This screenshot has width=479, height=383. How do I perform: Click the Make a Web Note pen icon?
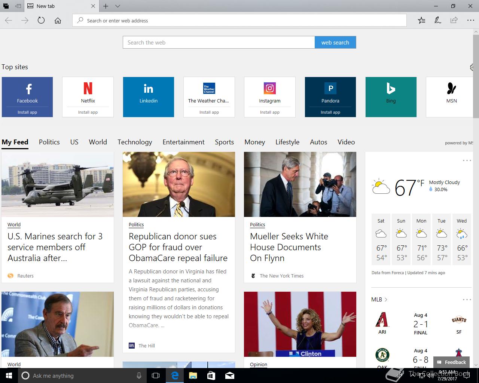[x=437, y=21]
